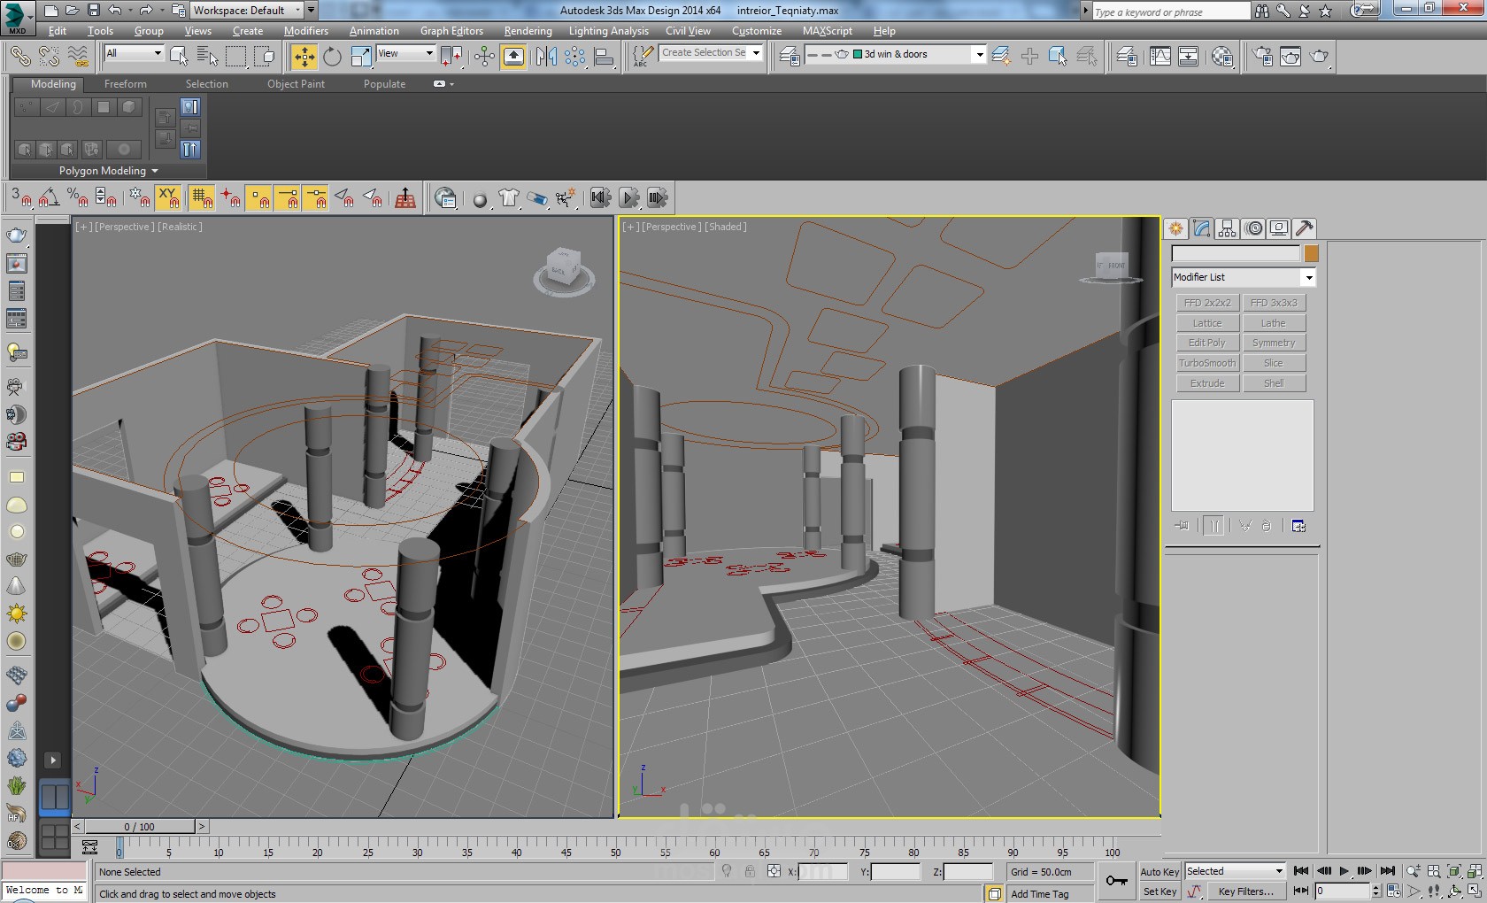Open the Rendering menu
This screenshot has height=903, width=1487.
pyautogui.click(x=528, y=31)
